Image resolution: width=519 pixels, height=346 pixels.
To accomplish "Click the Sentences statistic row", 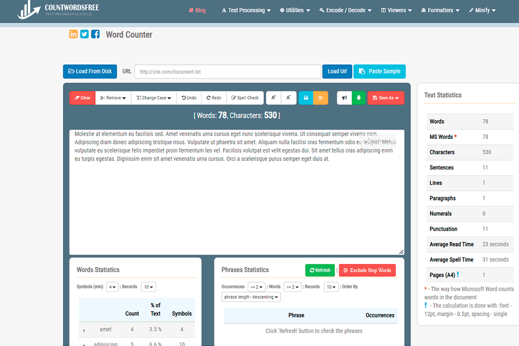I will pyautogui.click(x=470, y=168).
